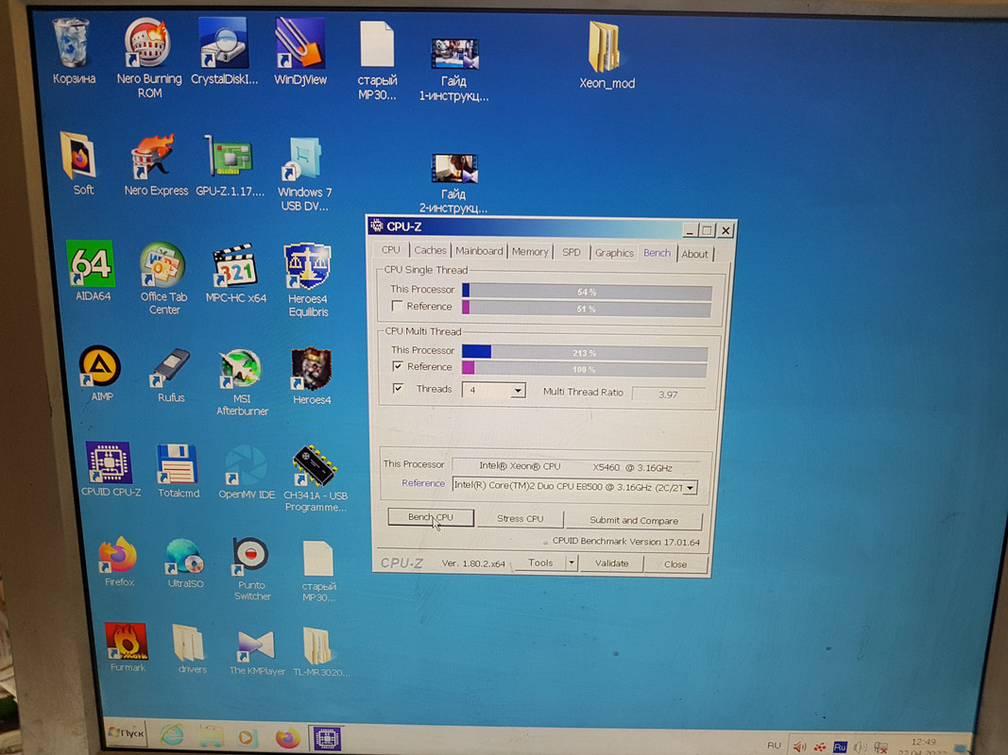Viewport: 1008px width, 755px height.
Task: Open the Mainboard tab
Action: point(479,251)
